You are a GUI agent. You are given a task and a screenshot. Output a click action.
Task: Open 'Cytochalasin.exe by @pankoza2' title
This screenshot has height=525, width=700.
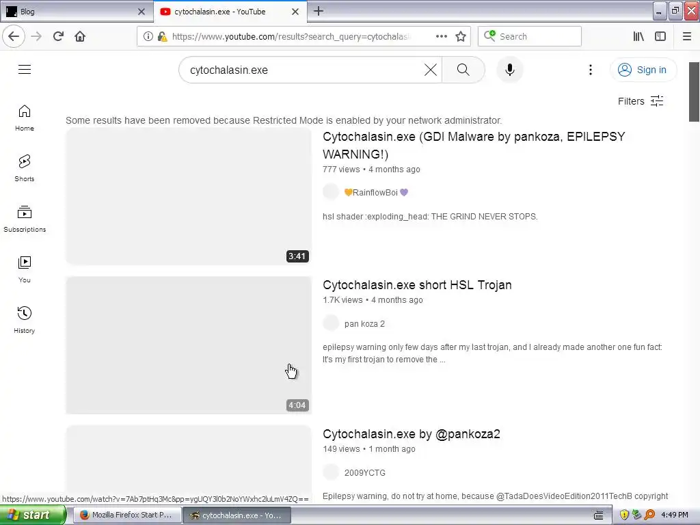pyautogui.click(x=411, y=434)
